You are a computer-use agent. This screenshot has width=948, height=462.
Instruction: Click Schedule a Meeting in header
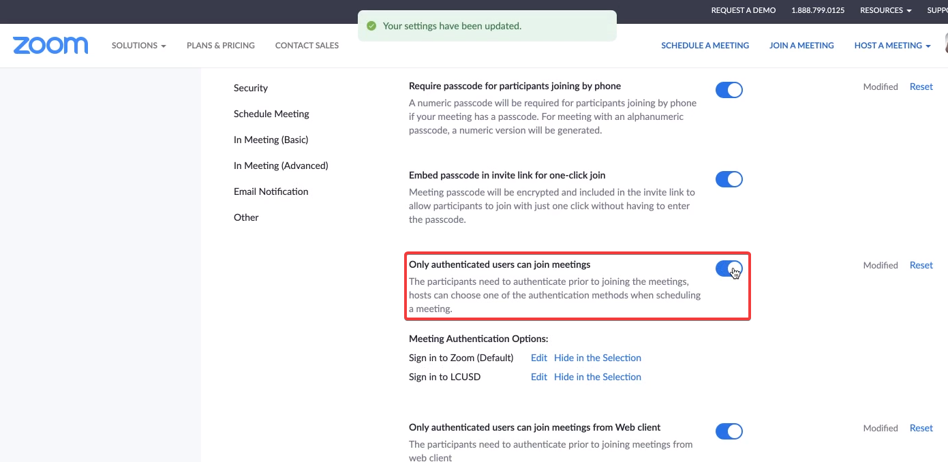pos(705,46)
